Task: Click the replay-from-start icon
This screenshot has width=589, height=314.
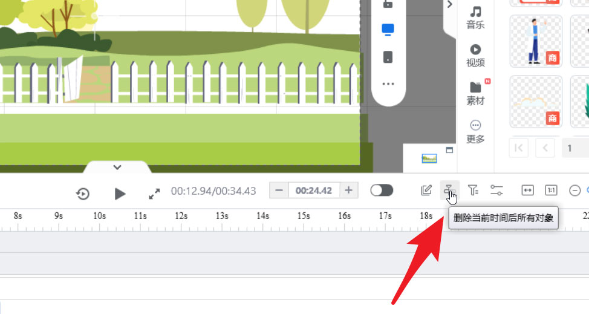Action: click(x=83, y=194)
